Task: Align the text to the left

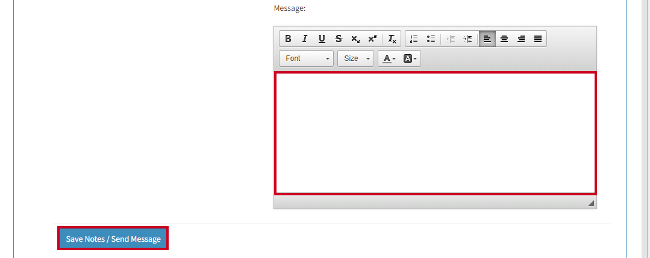Action: coord(487,39)
